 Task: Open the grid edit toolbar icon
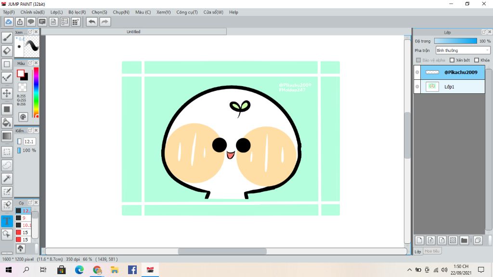[76, 22]
